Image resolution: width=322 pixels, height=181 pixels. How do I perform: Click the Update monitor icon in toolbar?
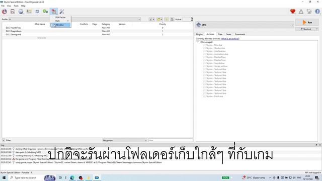(309, 12)
